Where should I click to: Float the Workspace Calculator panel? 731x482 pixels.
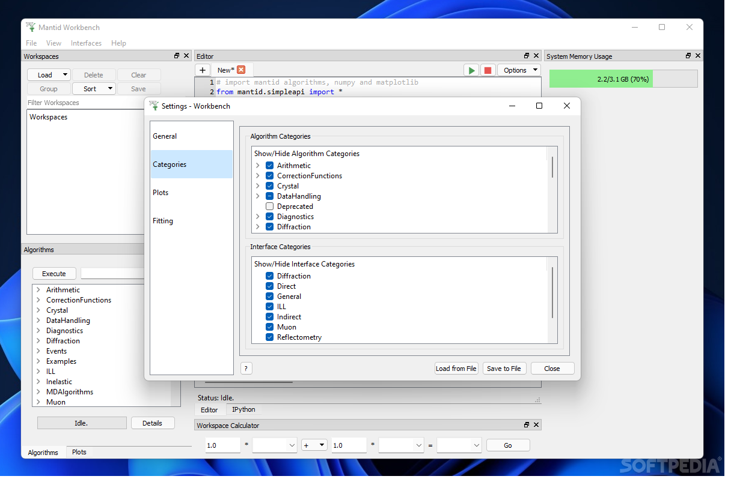[x=527, y=425]
